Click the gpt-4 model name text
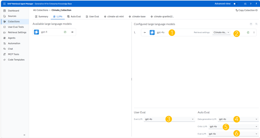The image size is (260, 138). (44, 32)
